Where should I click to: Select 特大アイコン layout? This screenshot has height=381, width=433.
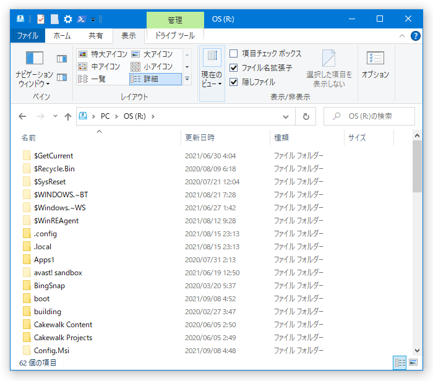103,54
